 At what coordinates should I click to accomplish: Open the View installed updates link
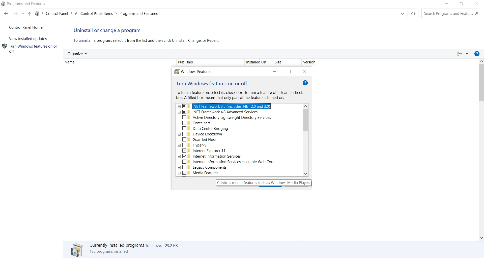(28, 39)
